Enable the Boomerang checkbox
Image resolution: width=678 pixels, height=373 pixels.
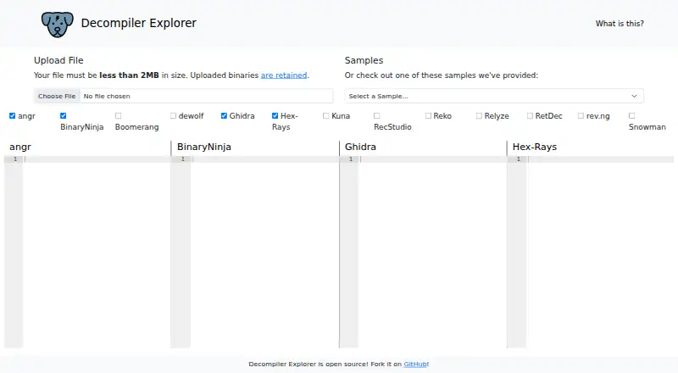click(x=118, y=115)
